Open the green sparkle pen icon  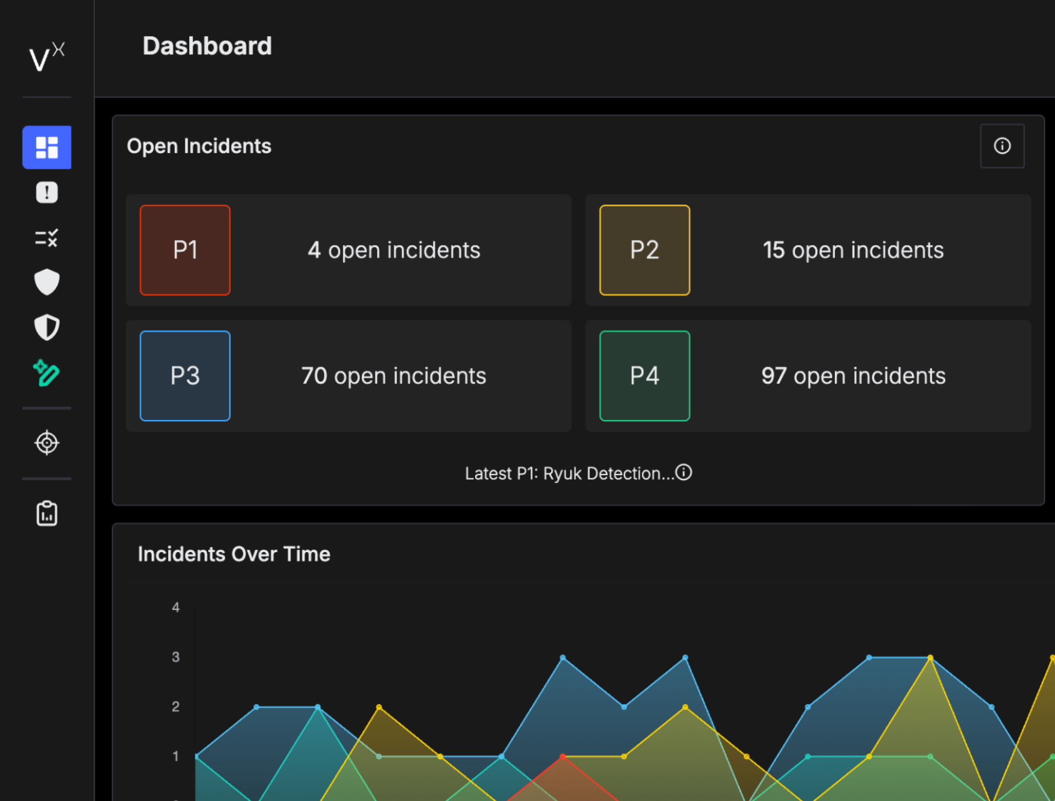click(x=47, y=373)
